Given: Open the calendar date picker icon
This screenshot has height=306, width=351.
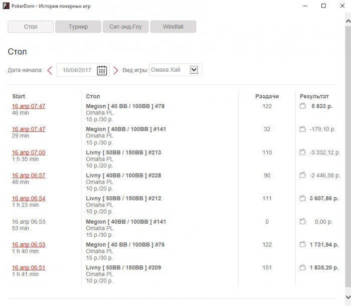Looking at the screenshot, I should (102, 70).
